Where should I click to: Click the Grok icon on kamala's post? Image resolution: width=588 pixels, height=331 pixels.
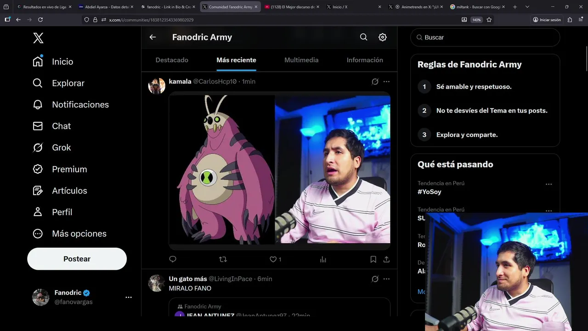pyautogui.click(x=375, y=81)
